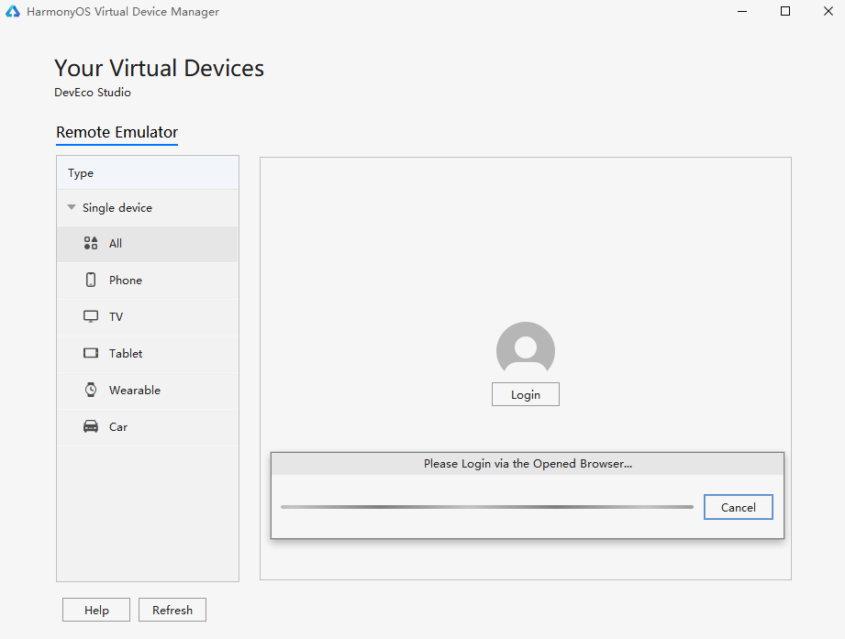Select the Phone category label
845x639 pixels.
coord(126,280)
